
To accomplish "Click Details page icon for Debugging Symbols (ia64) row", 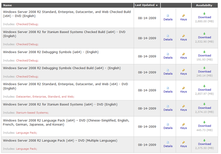I will tap(168, 54).
